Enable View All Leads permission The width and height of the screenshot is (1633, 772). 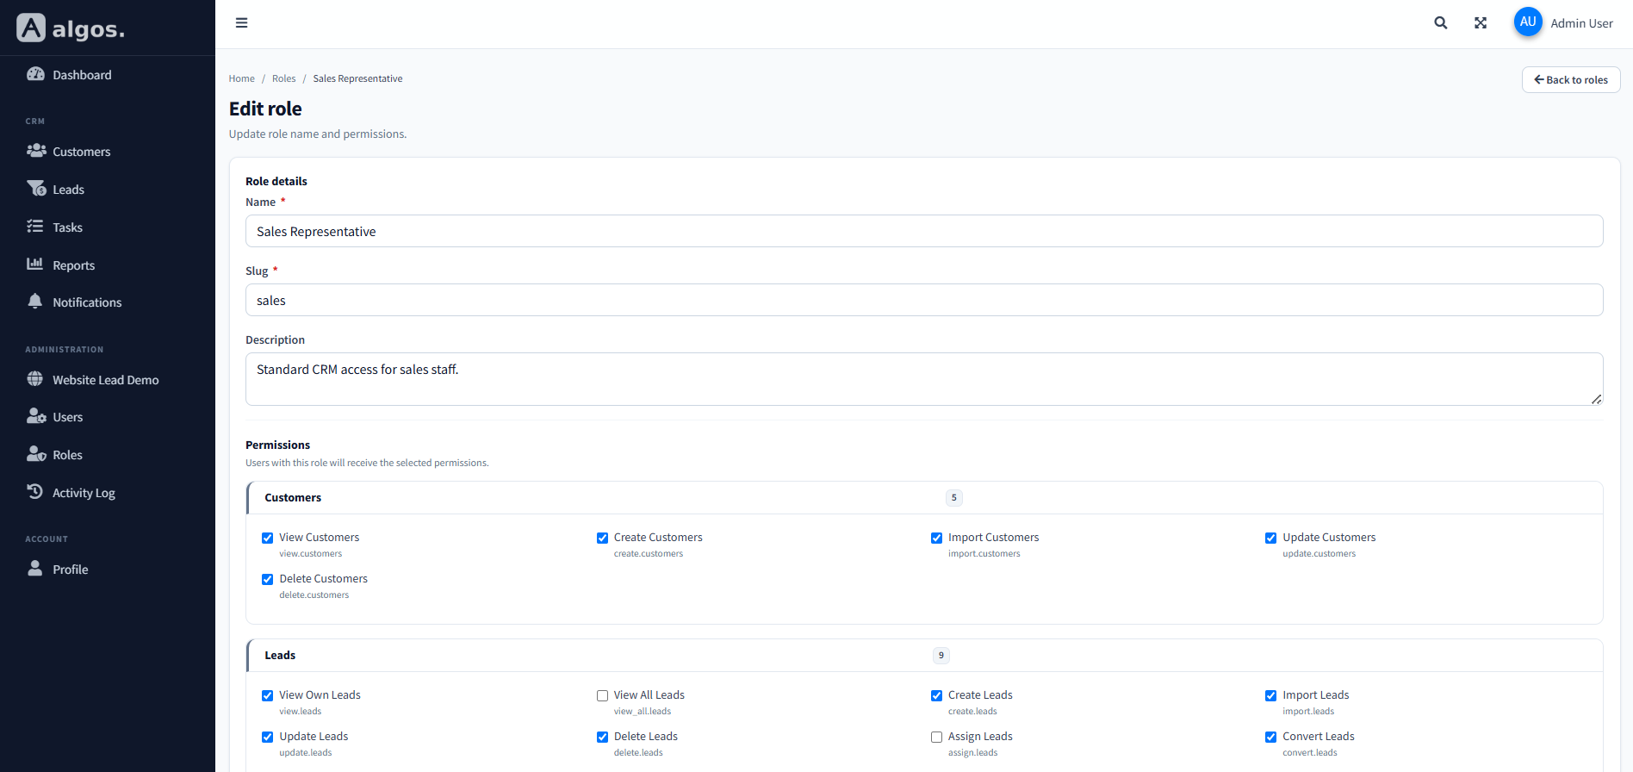tap(602, 695)
